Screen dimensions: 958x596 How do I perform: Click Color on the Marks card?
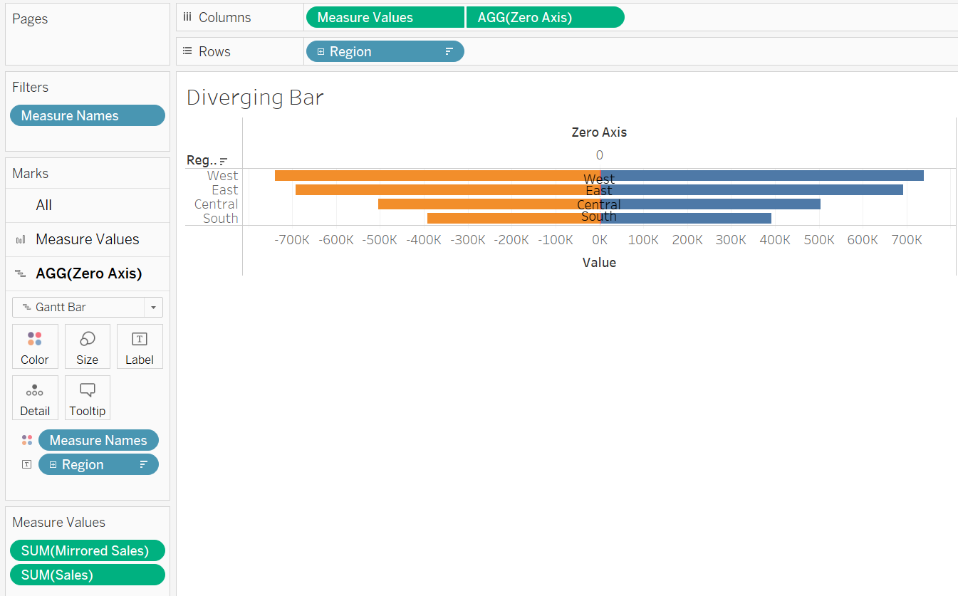(x=35, y=346)
